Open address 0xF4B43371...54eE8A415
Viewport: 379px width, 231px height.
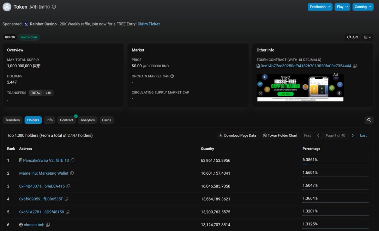click(42, 186)
